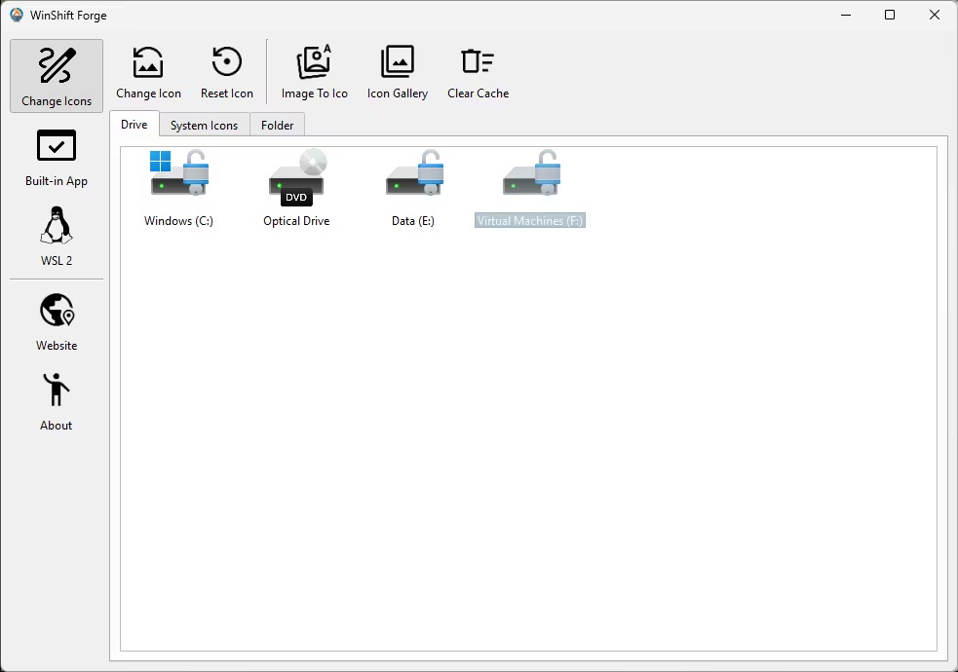Select the Optical Drive DVD icon

coord(296,175)
